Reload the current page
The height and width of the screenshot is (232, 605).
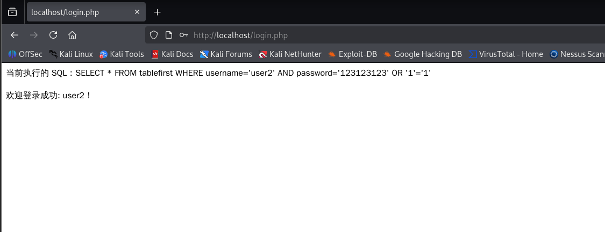(x=53, y=35)
